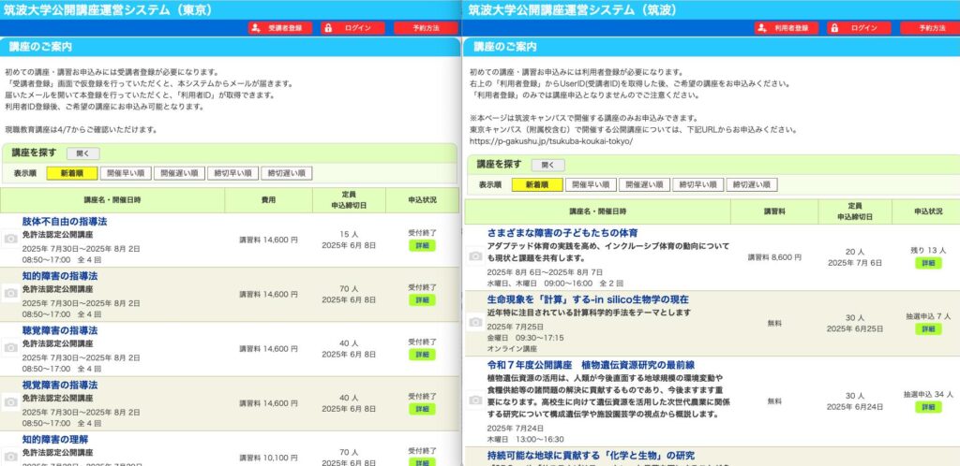Screen dimensions: 960x466
Task: Click 詳細 for 視覚障害の指導法
Action: pos(423,409)
